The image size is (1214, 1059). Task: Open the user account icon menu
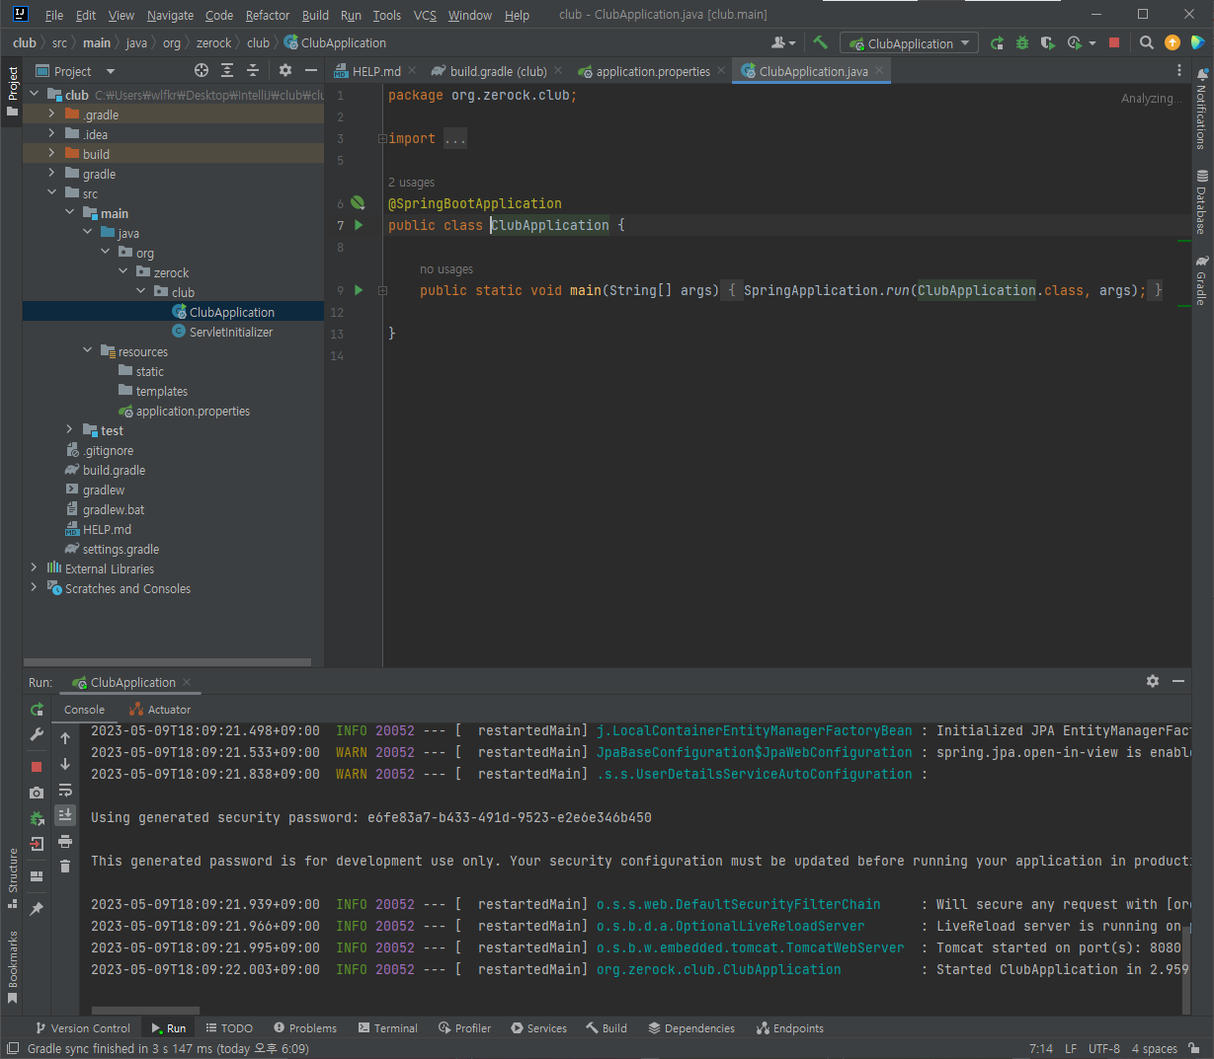click(x=782, y=42)
